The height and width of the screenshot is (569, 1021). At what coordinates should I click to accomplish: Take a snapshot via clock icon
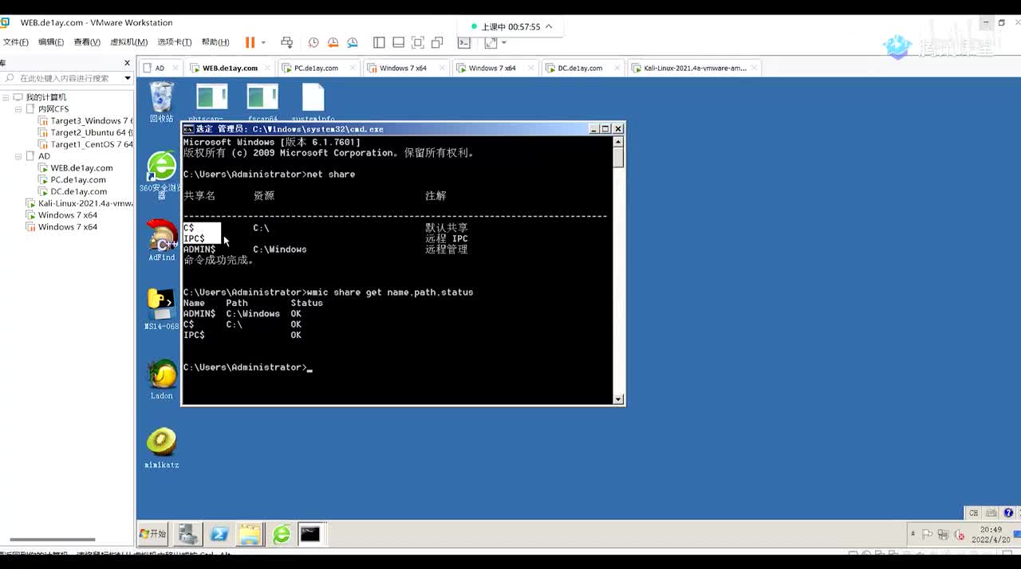coord(313,42)
